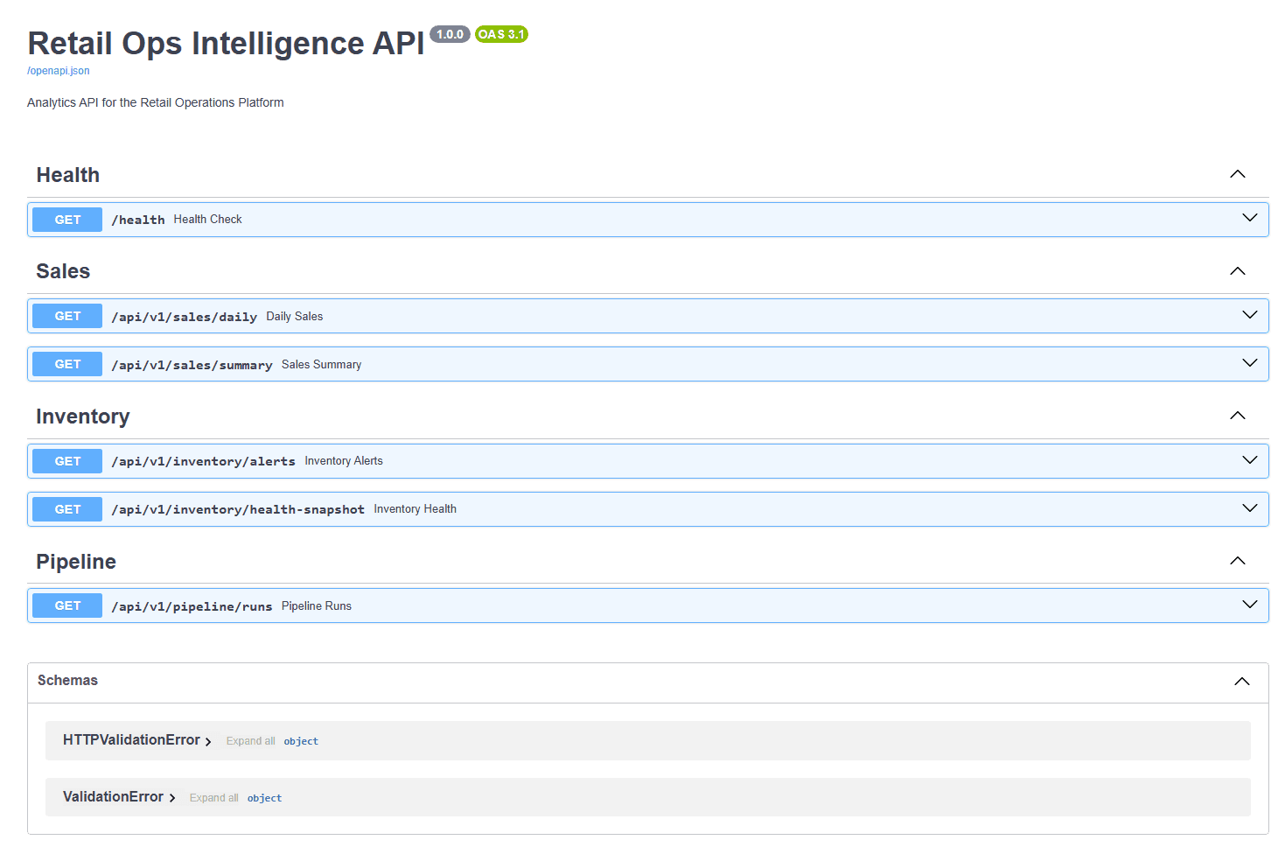Select the Inventory tag heading

click(83, 416)
